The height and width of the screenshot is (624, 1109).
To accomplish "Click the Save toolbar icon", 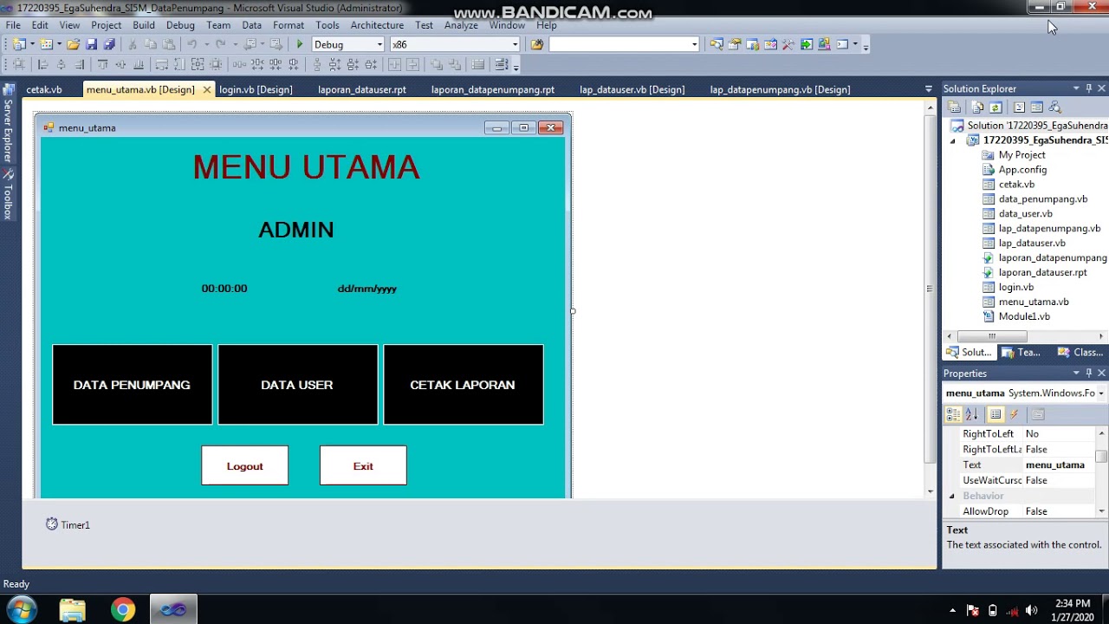I will point(91,44).
